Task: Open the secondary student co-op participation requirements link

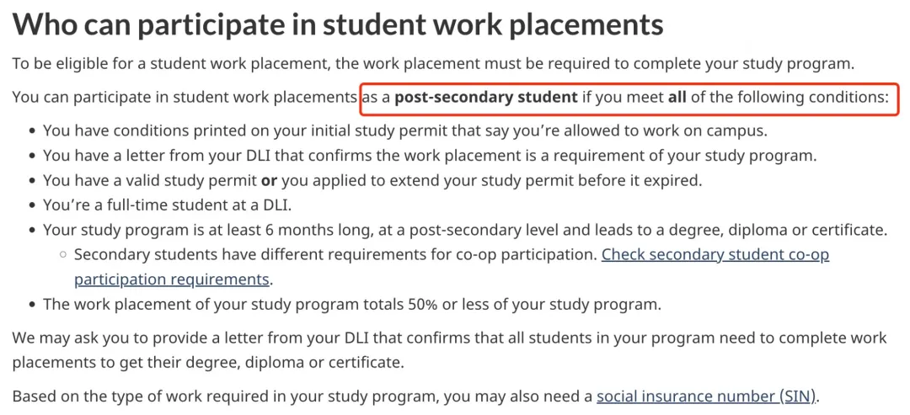Action: tap(715, 254)
